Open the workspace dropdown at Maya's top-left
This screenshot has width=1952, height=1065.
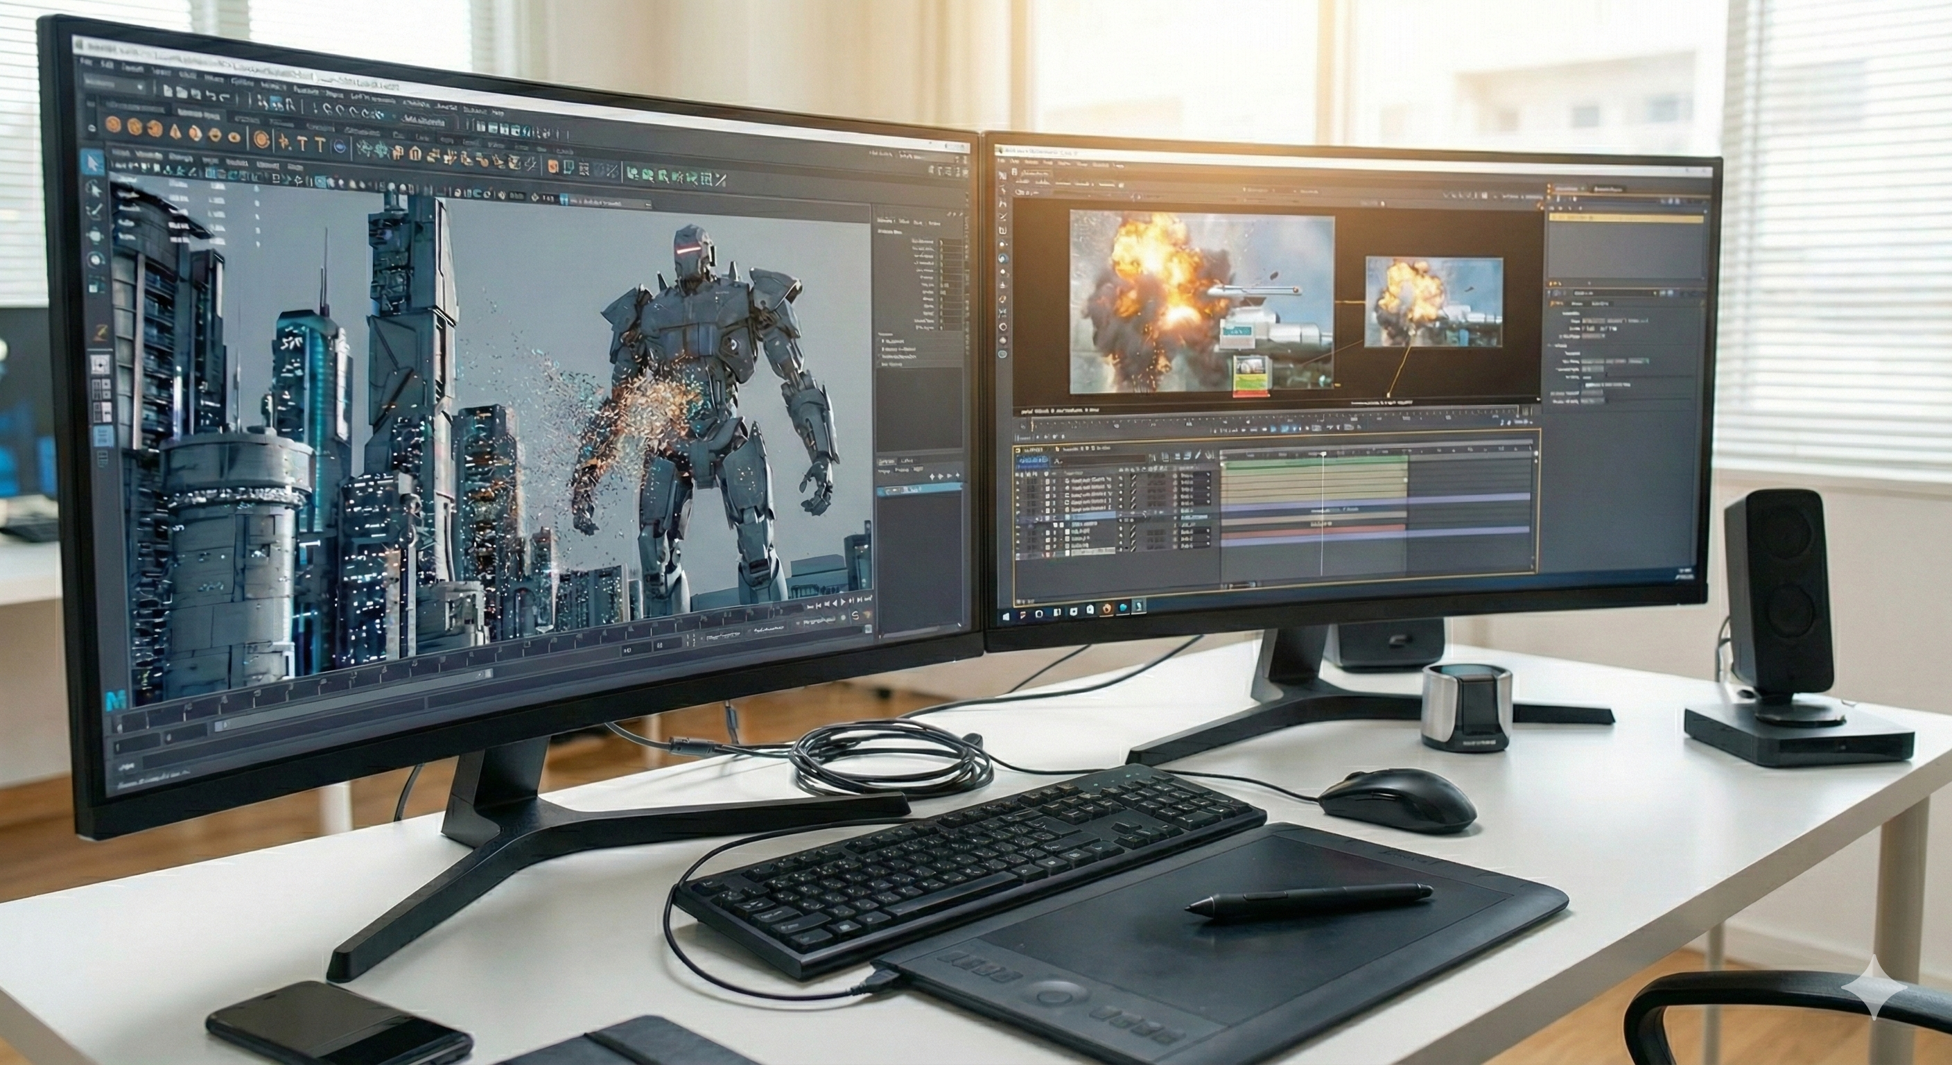(x=113, y=83)
